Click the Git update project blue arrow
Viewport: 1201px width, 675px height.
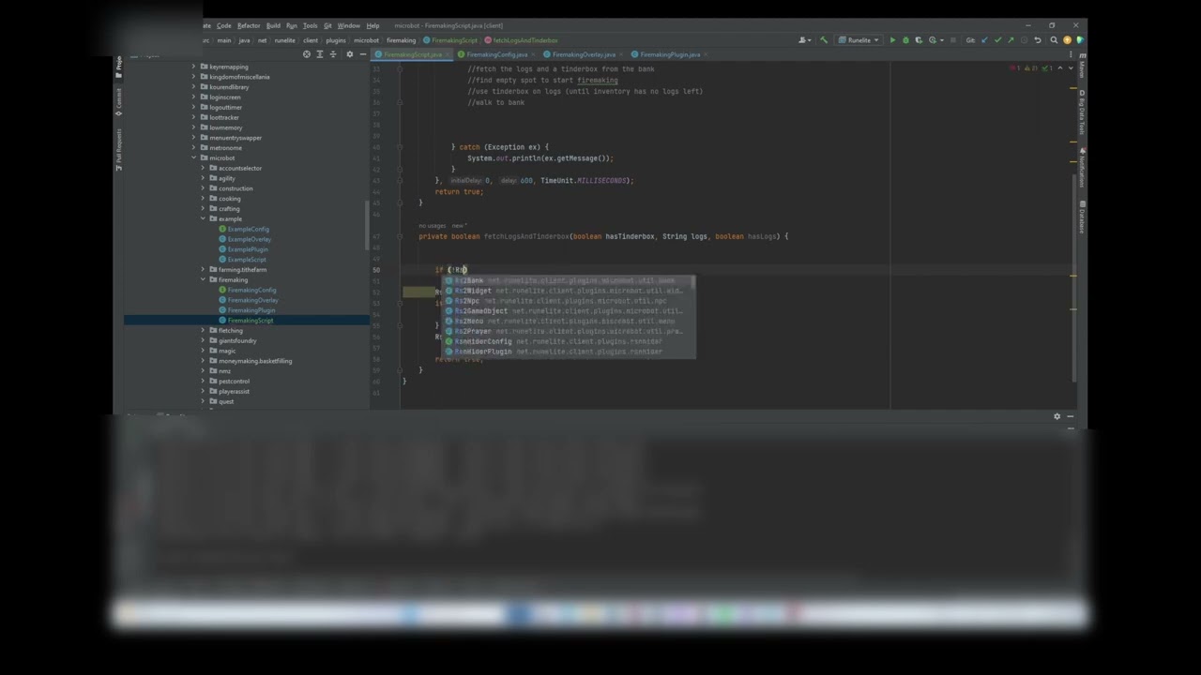pyautogui.click(x=984, y=40)
